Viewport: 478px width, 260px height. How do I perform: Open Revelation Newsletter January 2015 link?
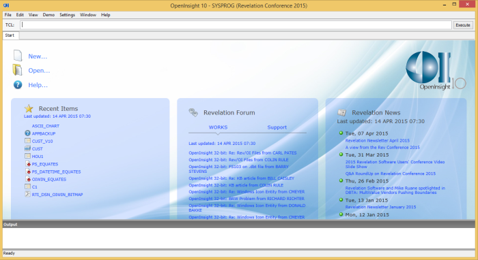(x=380, y=207)
